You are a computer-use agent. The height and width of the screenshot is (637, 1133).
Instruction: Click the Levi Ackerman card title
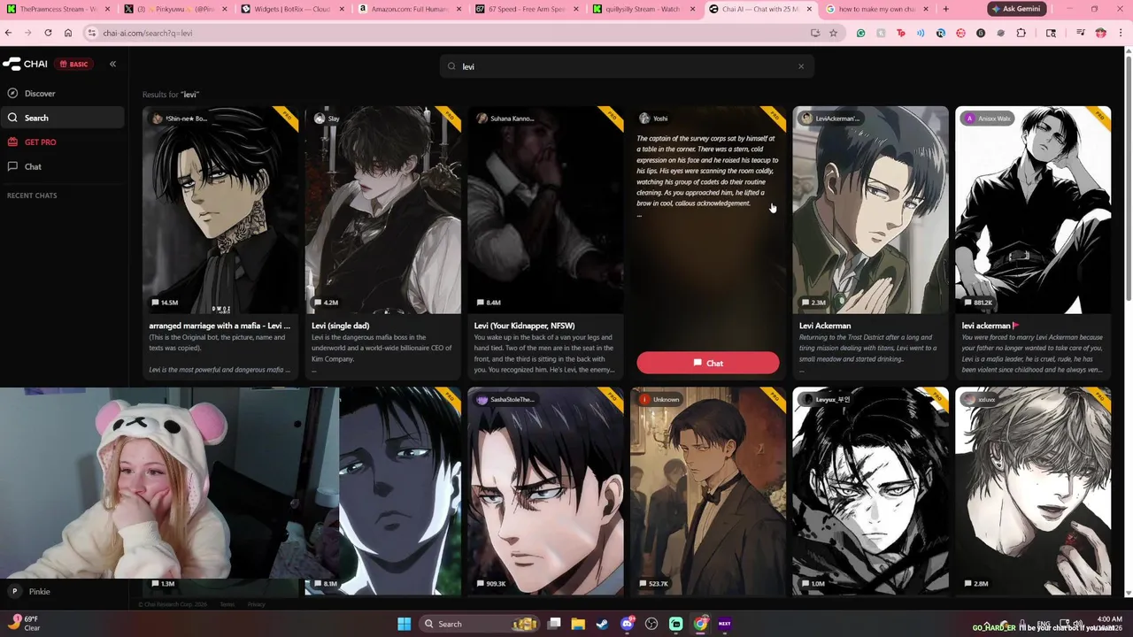coord(825,326)
